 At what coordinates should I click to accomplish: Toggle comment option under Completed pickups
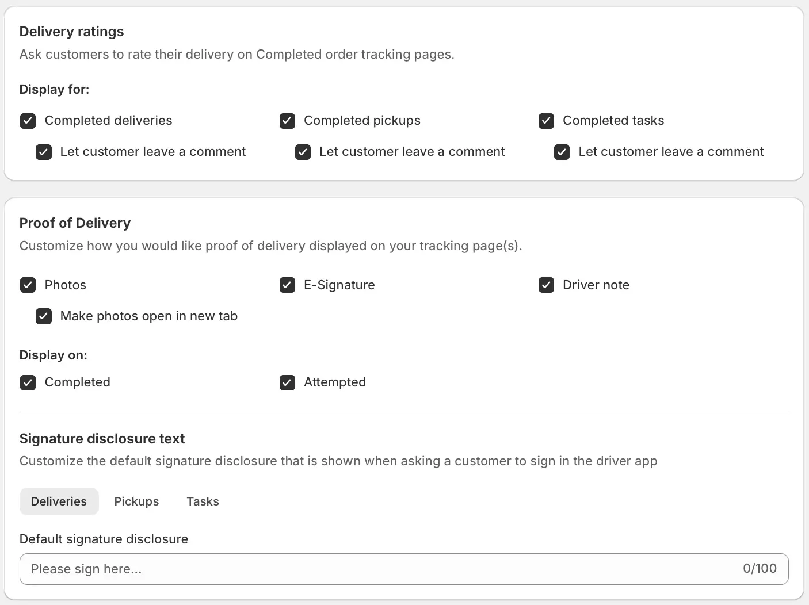tap(303, 152)
